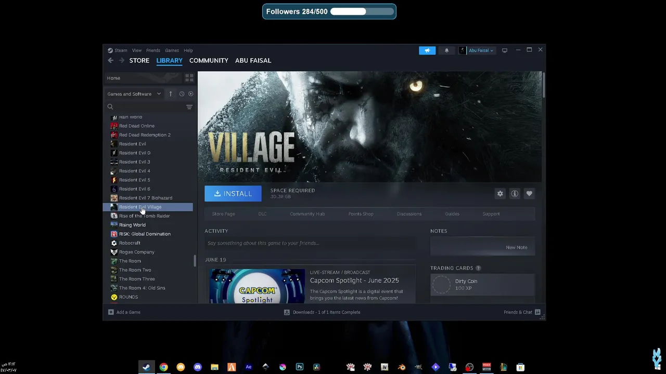
Task: Open the notifications bell
Action: click(x=446, y=50)
